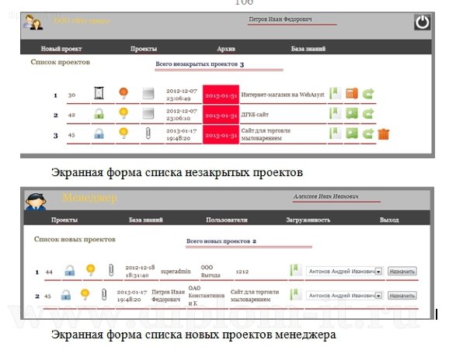Open the bookmark icon for Интернет-магазин на WebAsyst
The width and height of the screenshot is (456, 357).
click(335, 94)
